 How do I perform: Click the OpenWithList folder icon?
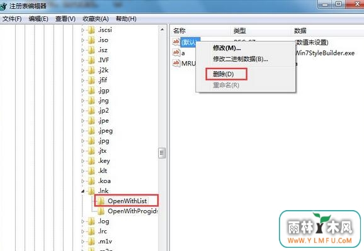coord(101,201)
